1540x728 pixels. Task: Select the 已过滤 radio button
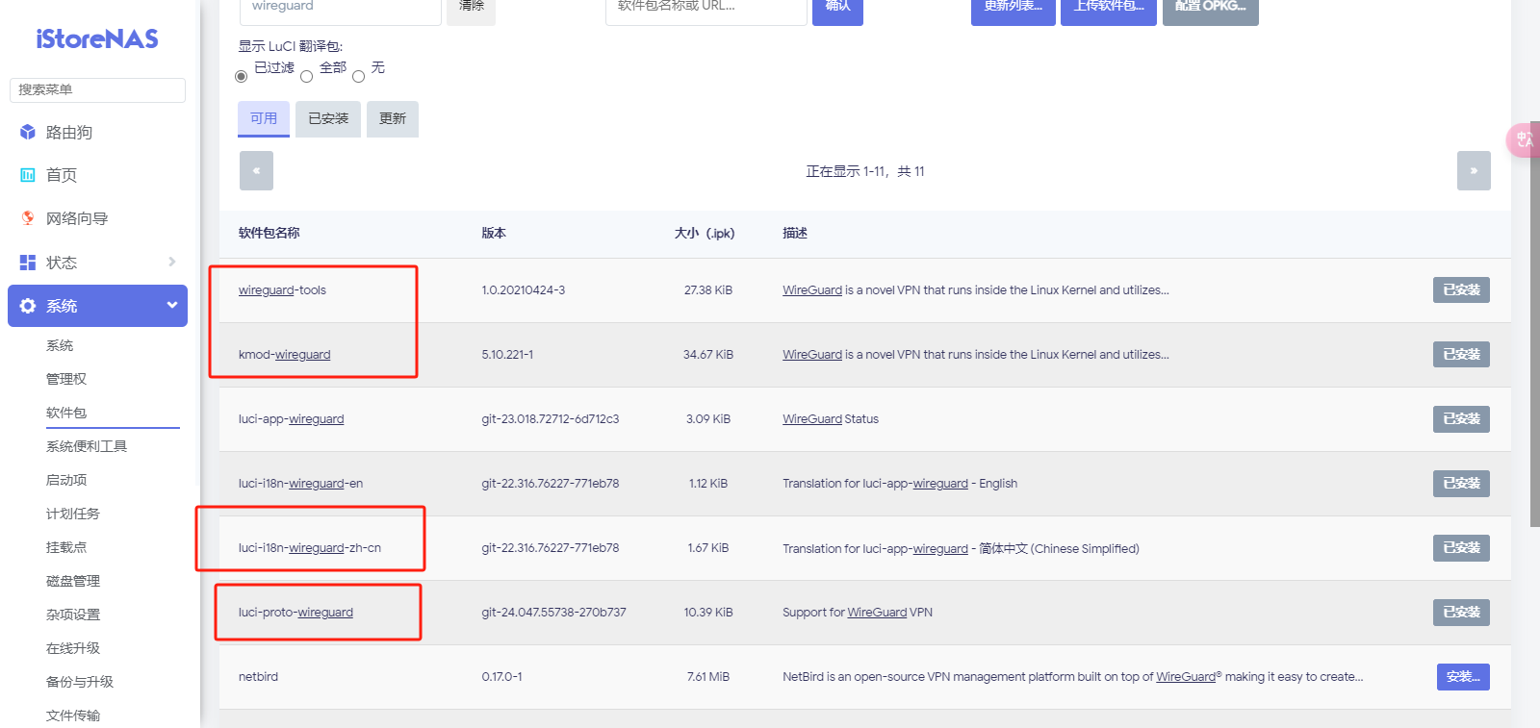[242, 76]
